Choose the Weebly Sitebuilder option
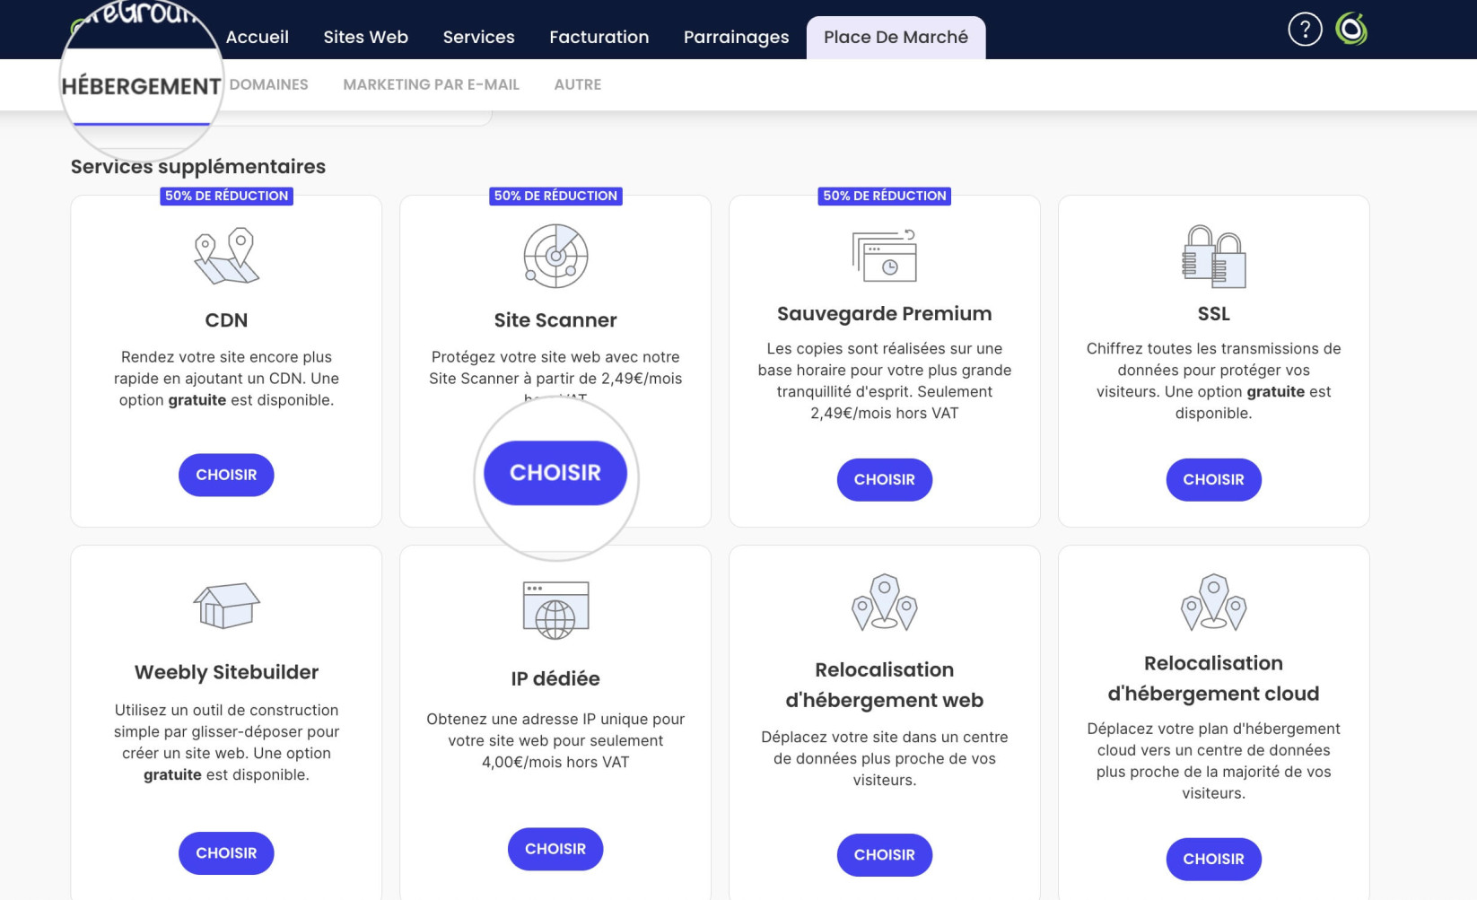 click(x=226, y=853)
